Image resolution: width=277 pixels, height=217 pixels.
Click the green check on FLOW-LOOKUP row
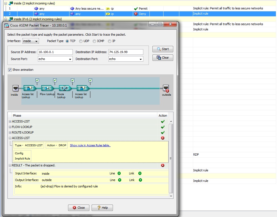coord(163,127)
